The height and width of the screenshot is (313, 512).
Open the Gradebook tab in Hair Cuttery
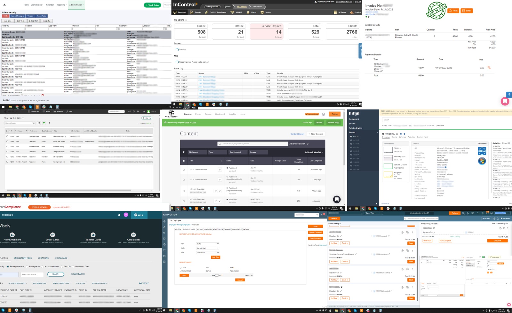click(220, 114)
